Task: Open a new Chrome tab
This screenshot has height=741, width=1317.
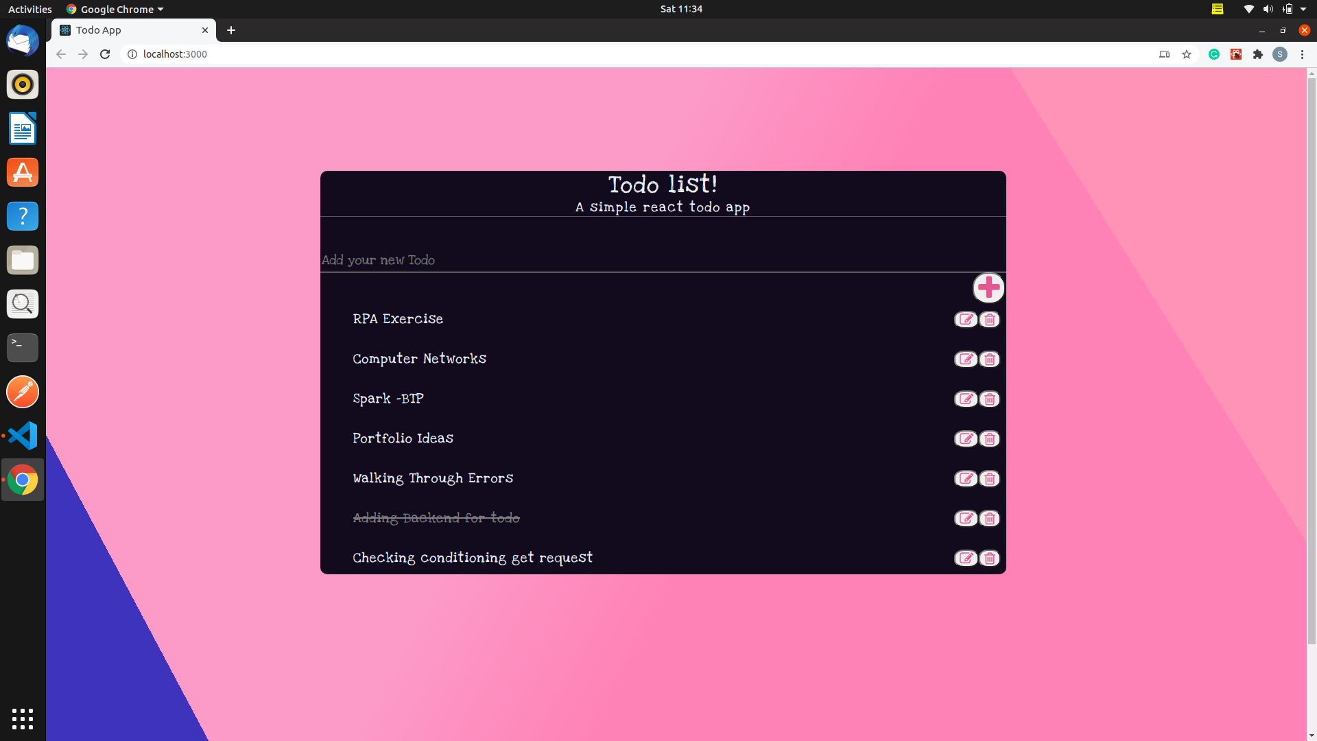Action: click(231, 30)
